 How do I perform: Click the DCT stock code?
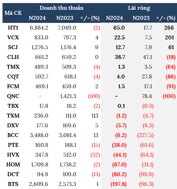(13, 174)
